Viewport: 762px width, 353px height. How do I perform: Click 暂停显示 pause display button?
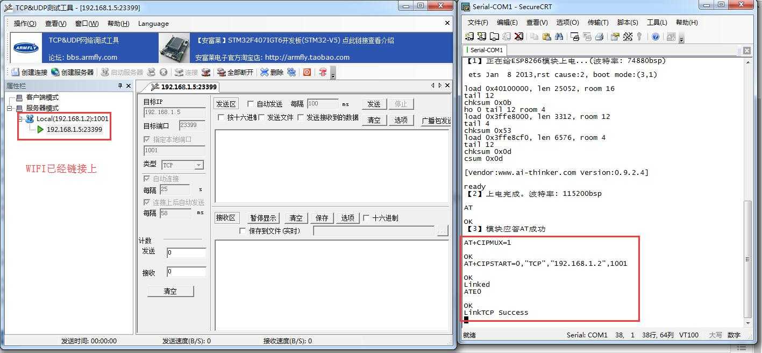[x=263, y=218]
